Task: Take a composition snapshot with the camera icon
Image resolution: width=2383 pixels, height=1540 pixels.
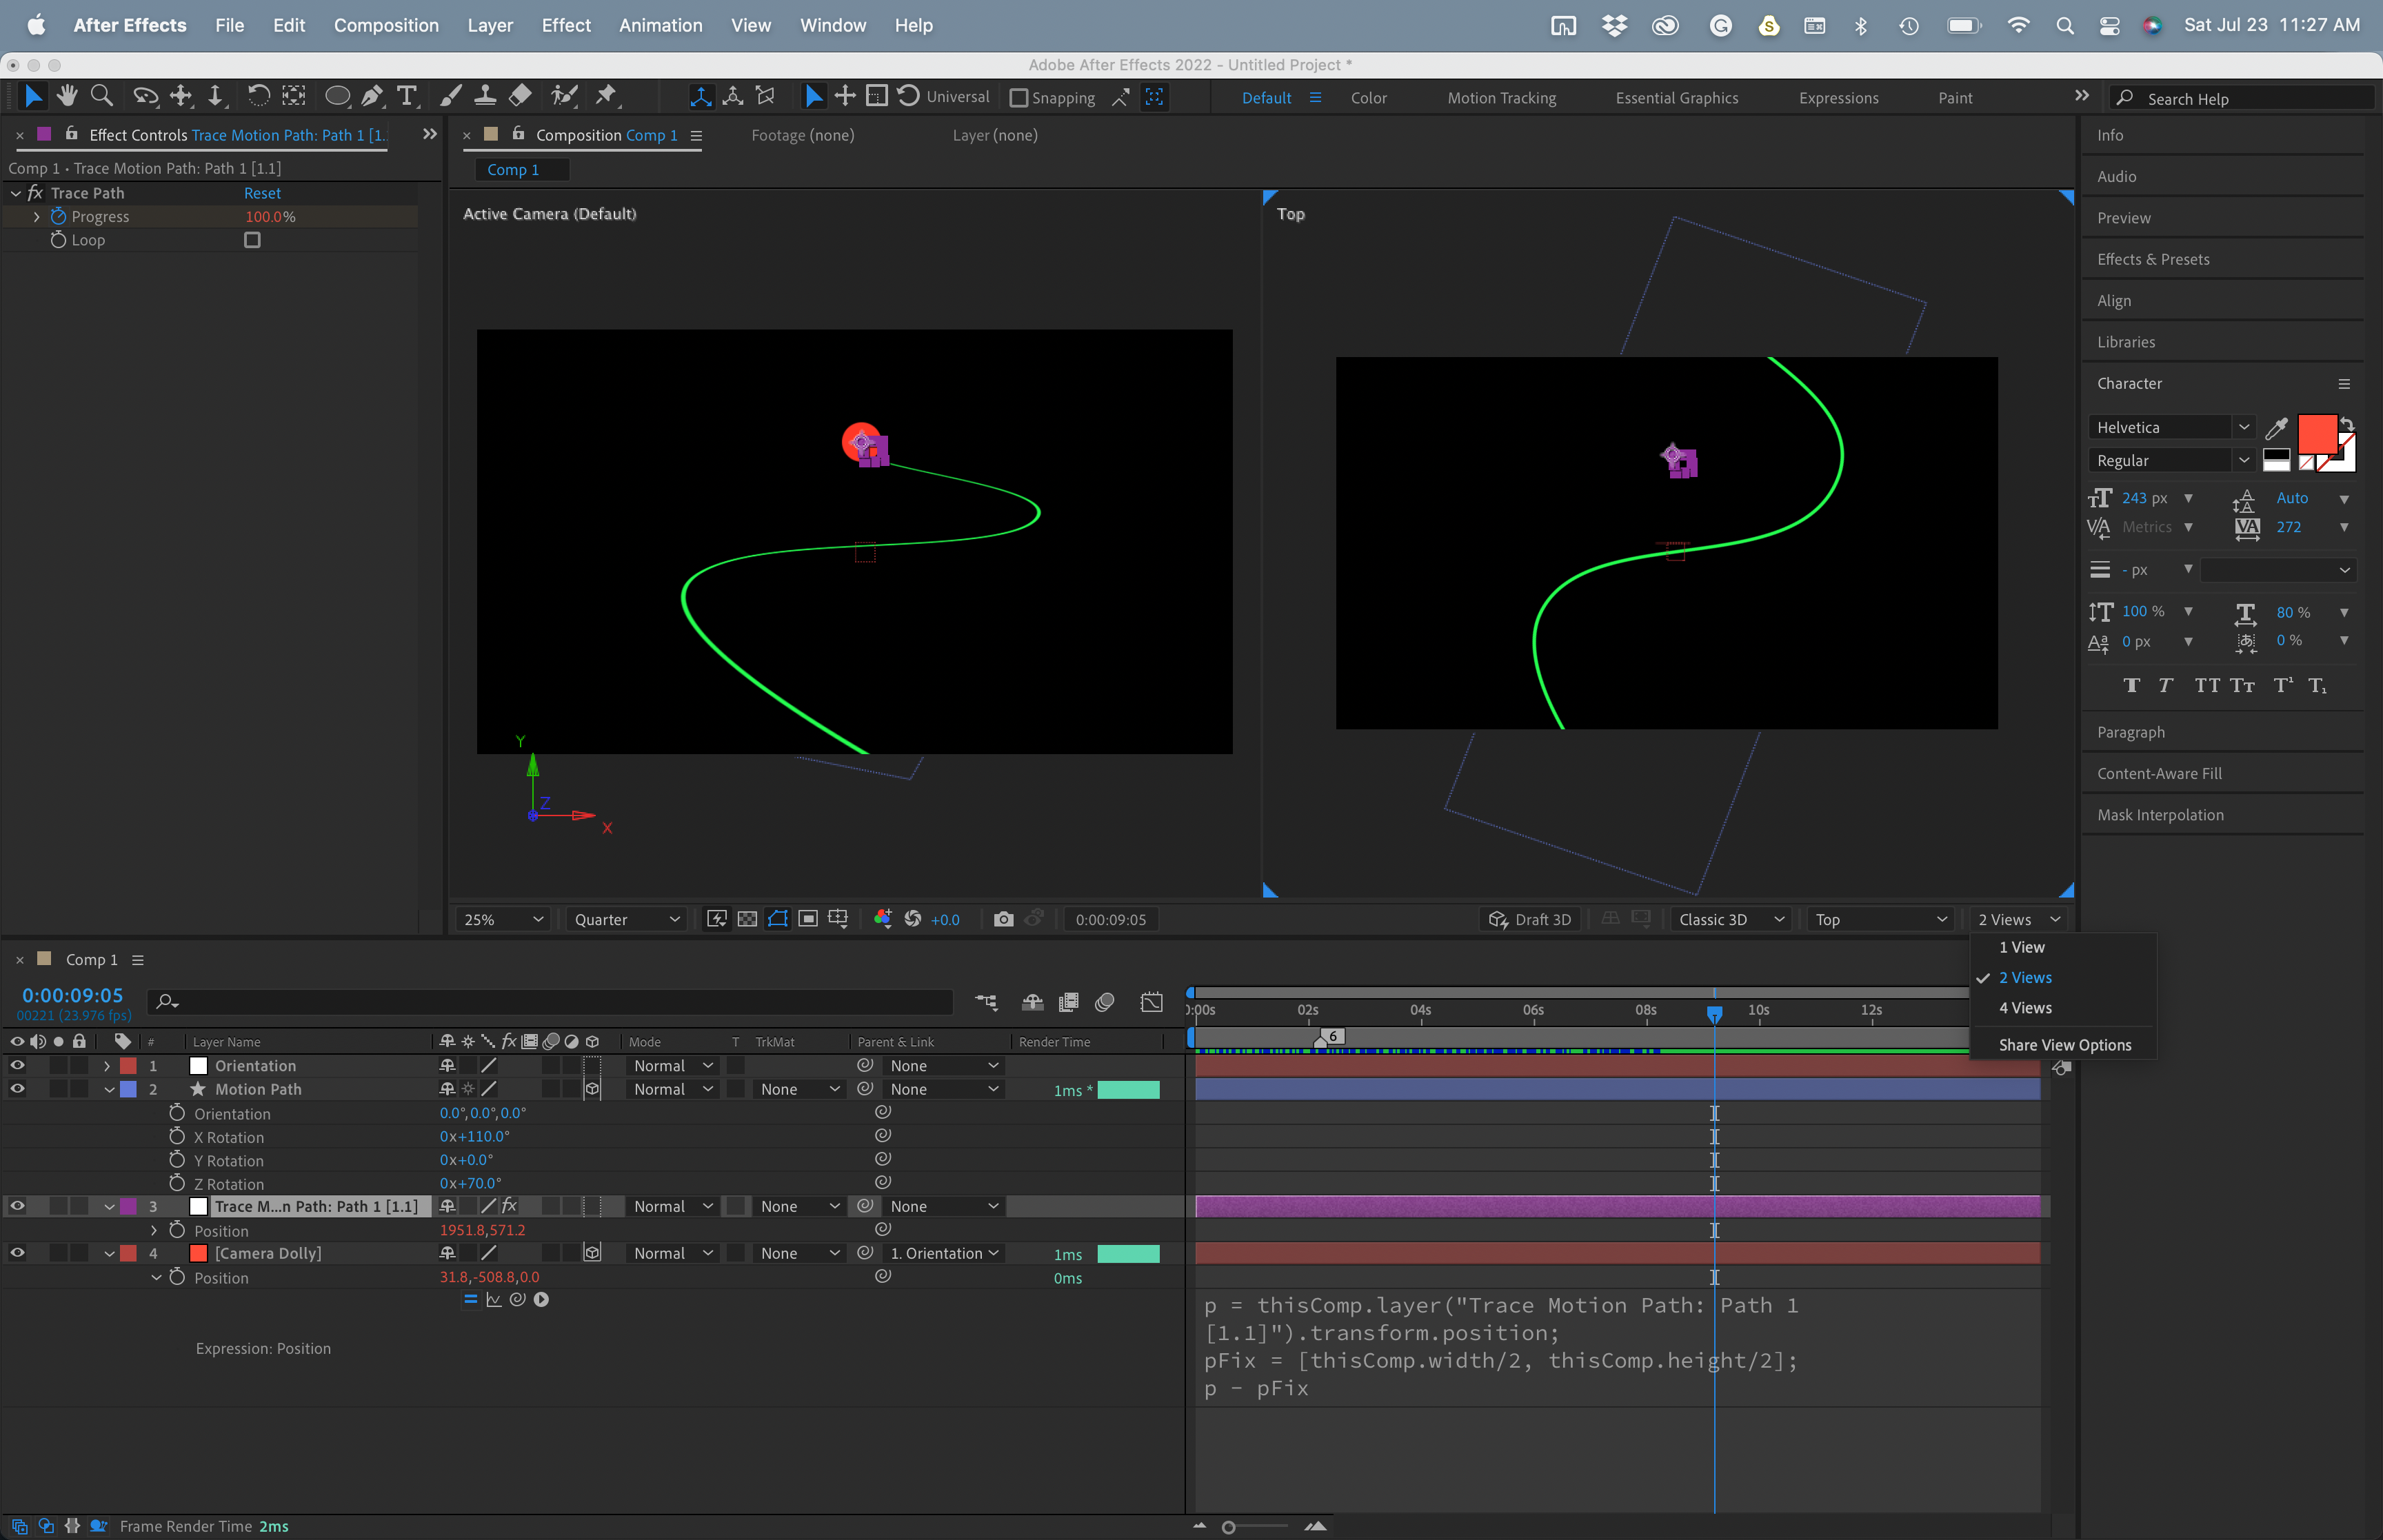Action: click(x=1004, y=918)
